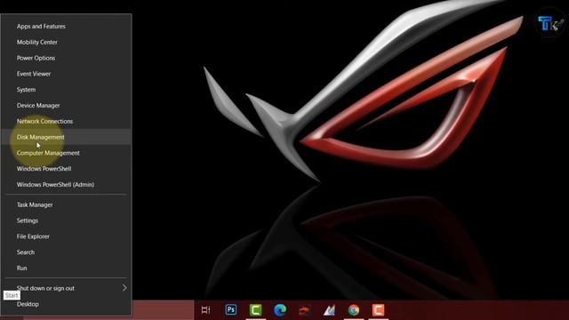
Task: Open Device Manager
Action: pos(66,106)
